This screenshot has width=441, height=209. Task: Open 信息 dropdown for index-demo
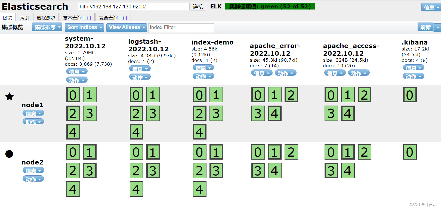pyautogui.click(x=203, y=68)
